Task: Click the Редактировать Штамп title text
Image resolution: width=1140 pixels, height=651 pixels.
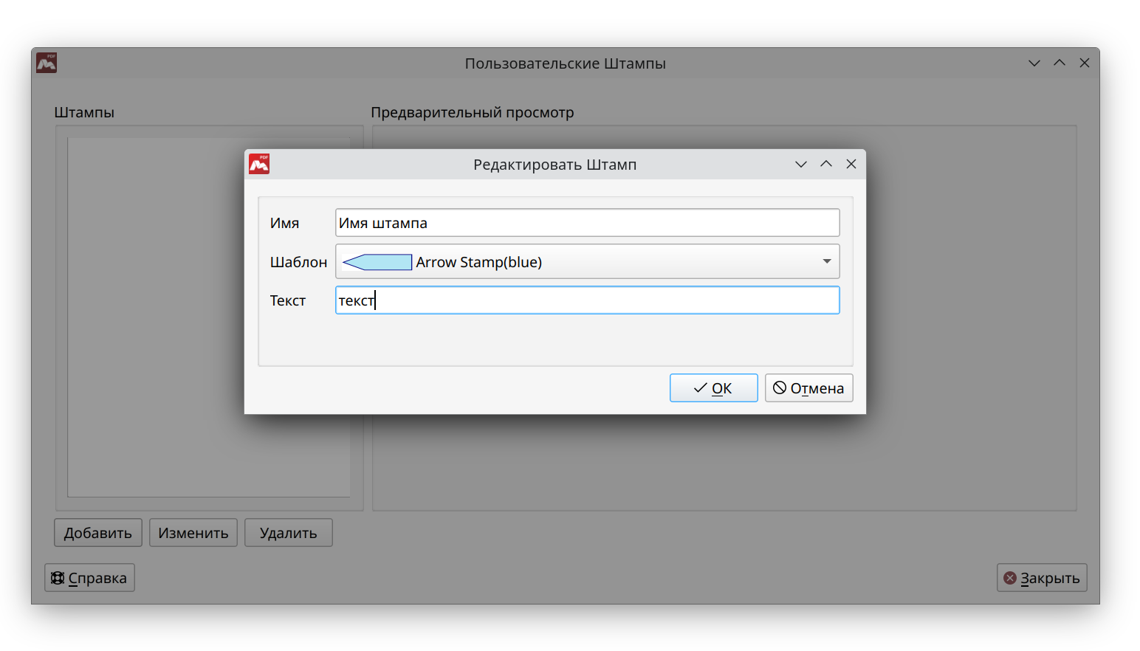Action: [554, 165]
